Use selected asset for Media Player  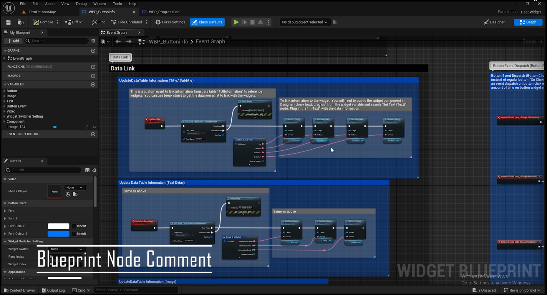pyautogui.click(x=68, y=195)
